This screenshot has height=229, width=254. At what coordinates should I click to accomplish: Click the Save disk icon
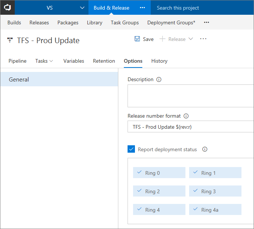pos(137,39)
